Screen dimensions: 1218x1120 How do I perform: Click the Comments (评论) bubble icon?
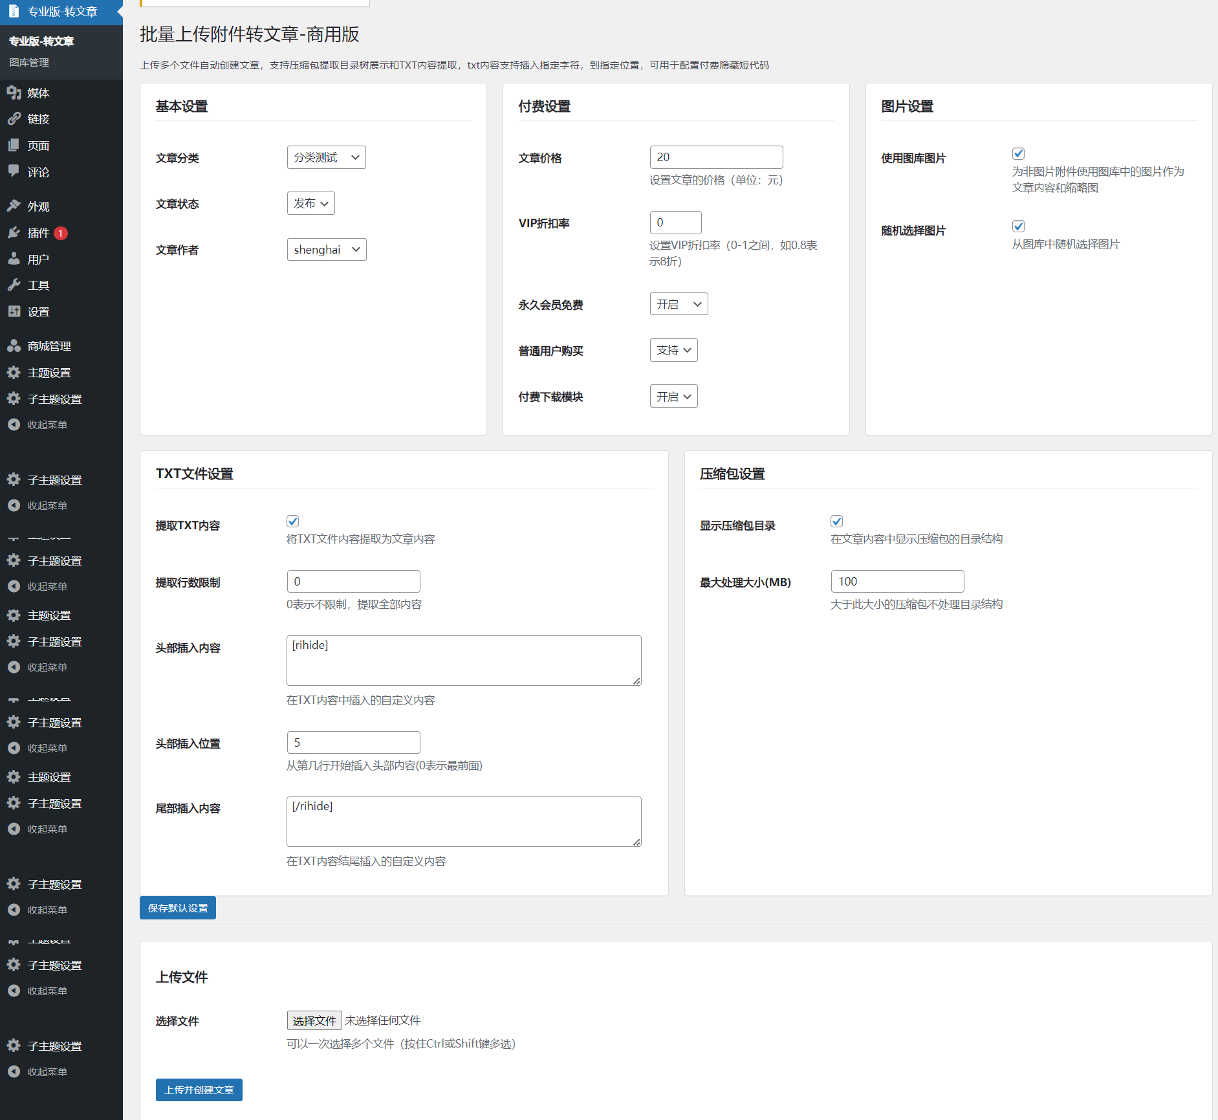pyautogui.click(x=14, y=171)
